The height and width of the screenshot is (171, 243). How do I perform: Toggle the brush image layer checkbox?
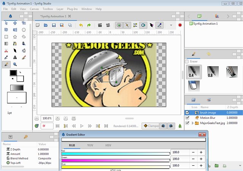tap(187, 112)
